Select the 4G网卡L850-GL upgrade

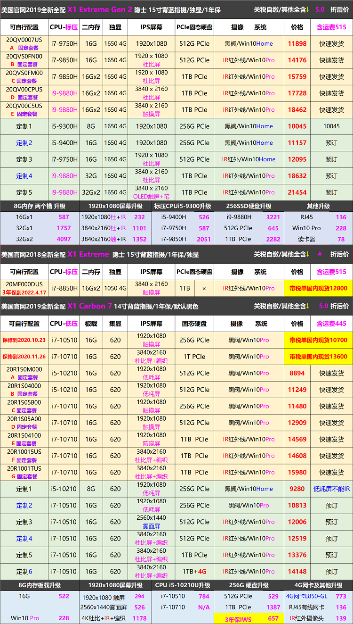click(x=306, y=596)
